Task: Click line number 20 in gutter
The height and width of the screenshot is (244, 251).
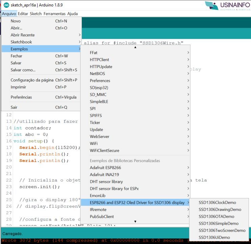Action: pyautogui.click(x=9, y=167)
